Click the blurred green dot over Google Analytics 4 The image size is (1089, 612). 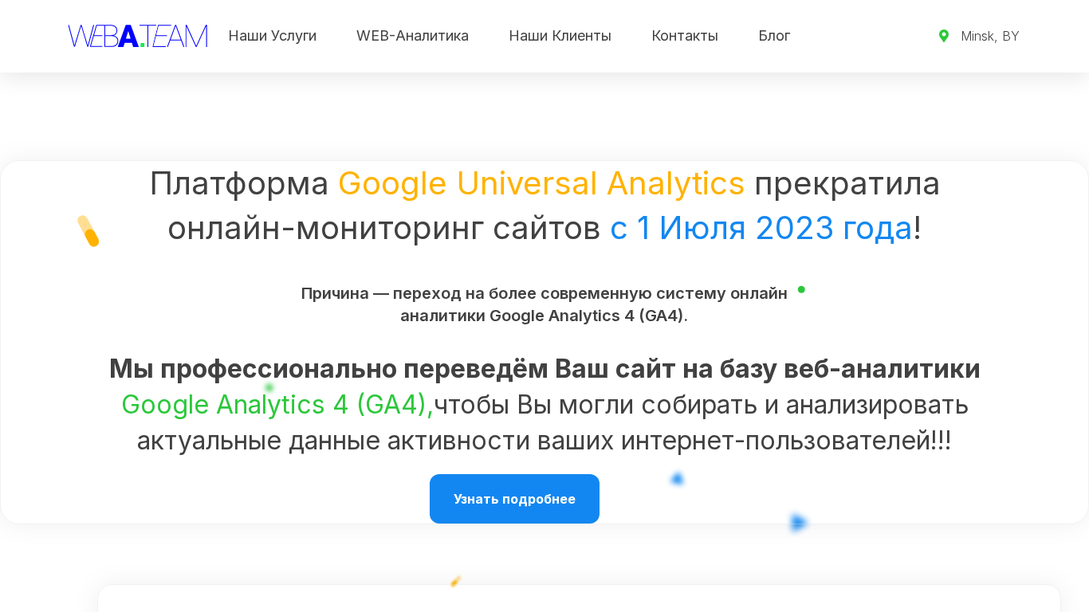[269, 388]
